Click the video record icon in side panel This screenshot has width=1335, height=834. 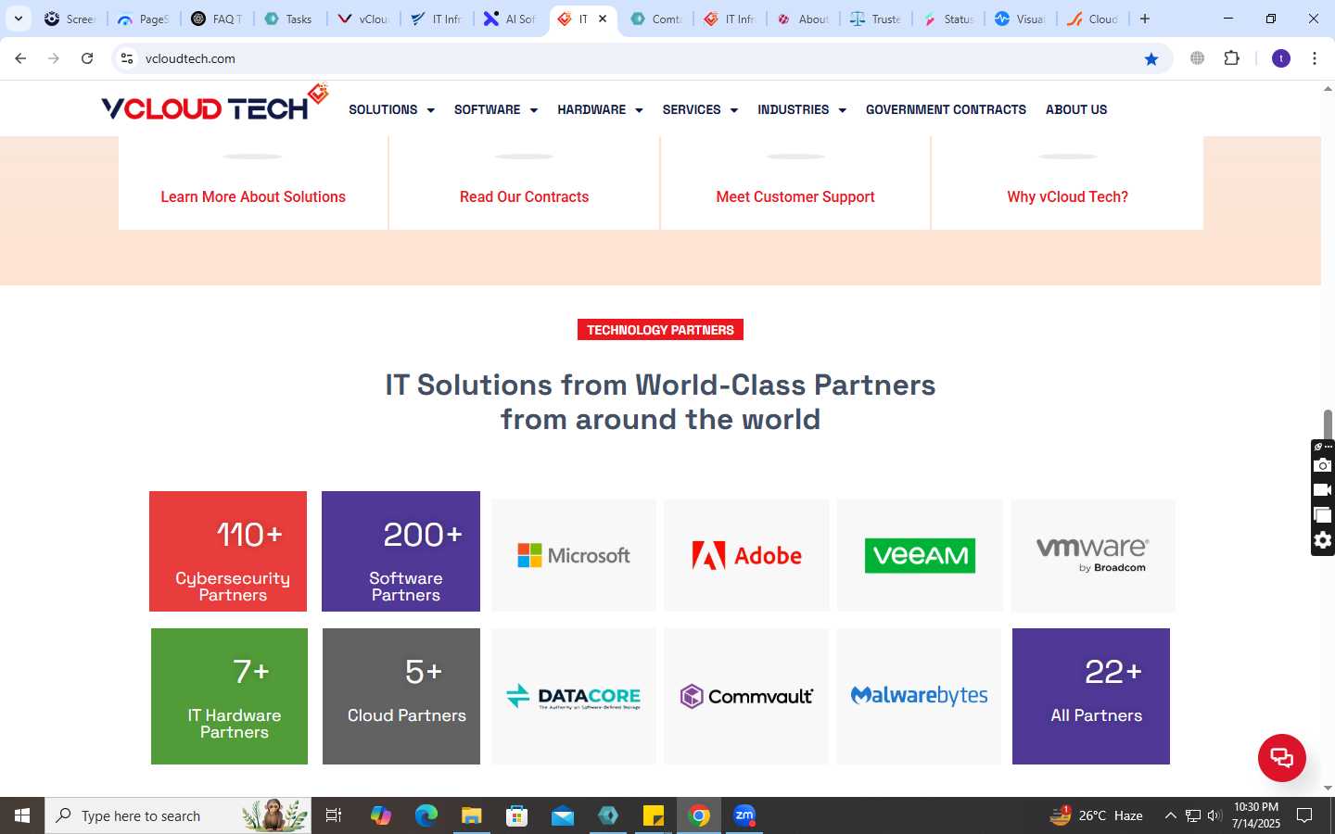(1323, 490)
